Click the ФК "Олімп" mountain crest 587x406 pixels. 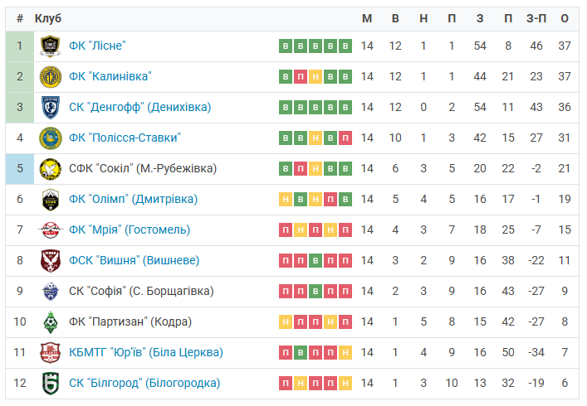[x=51, y=200]
